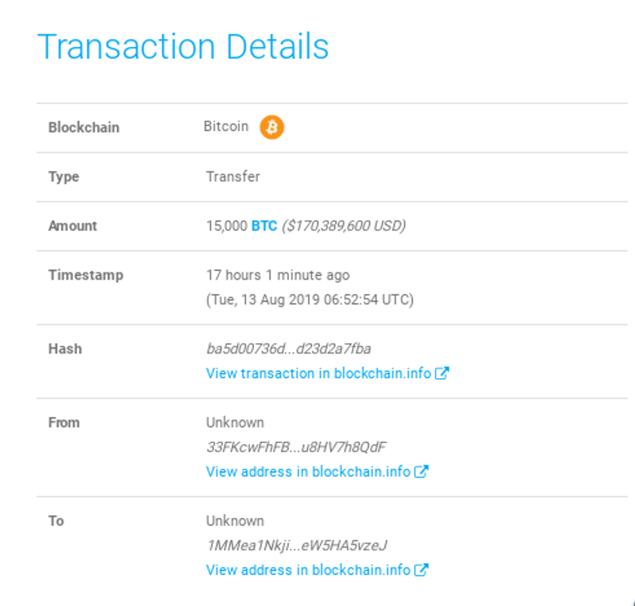The image size is (635, 606).
Task: Open To address View address in blockchain.info
Action: pyautogui.click(x=308, y=570)
